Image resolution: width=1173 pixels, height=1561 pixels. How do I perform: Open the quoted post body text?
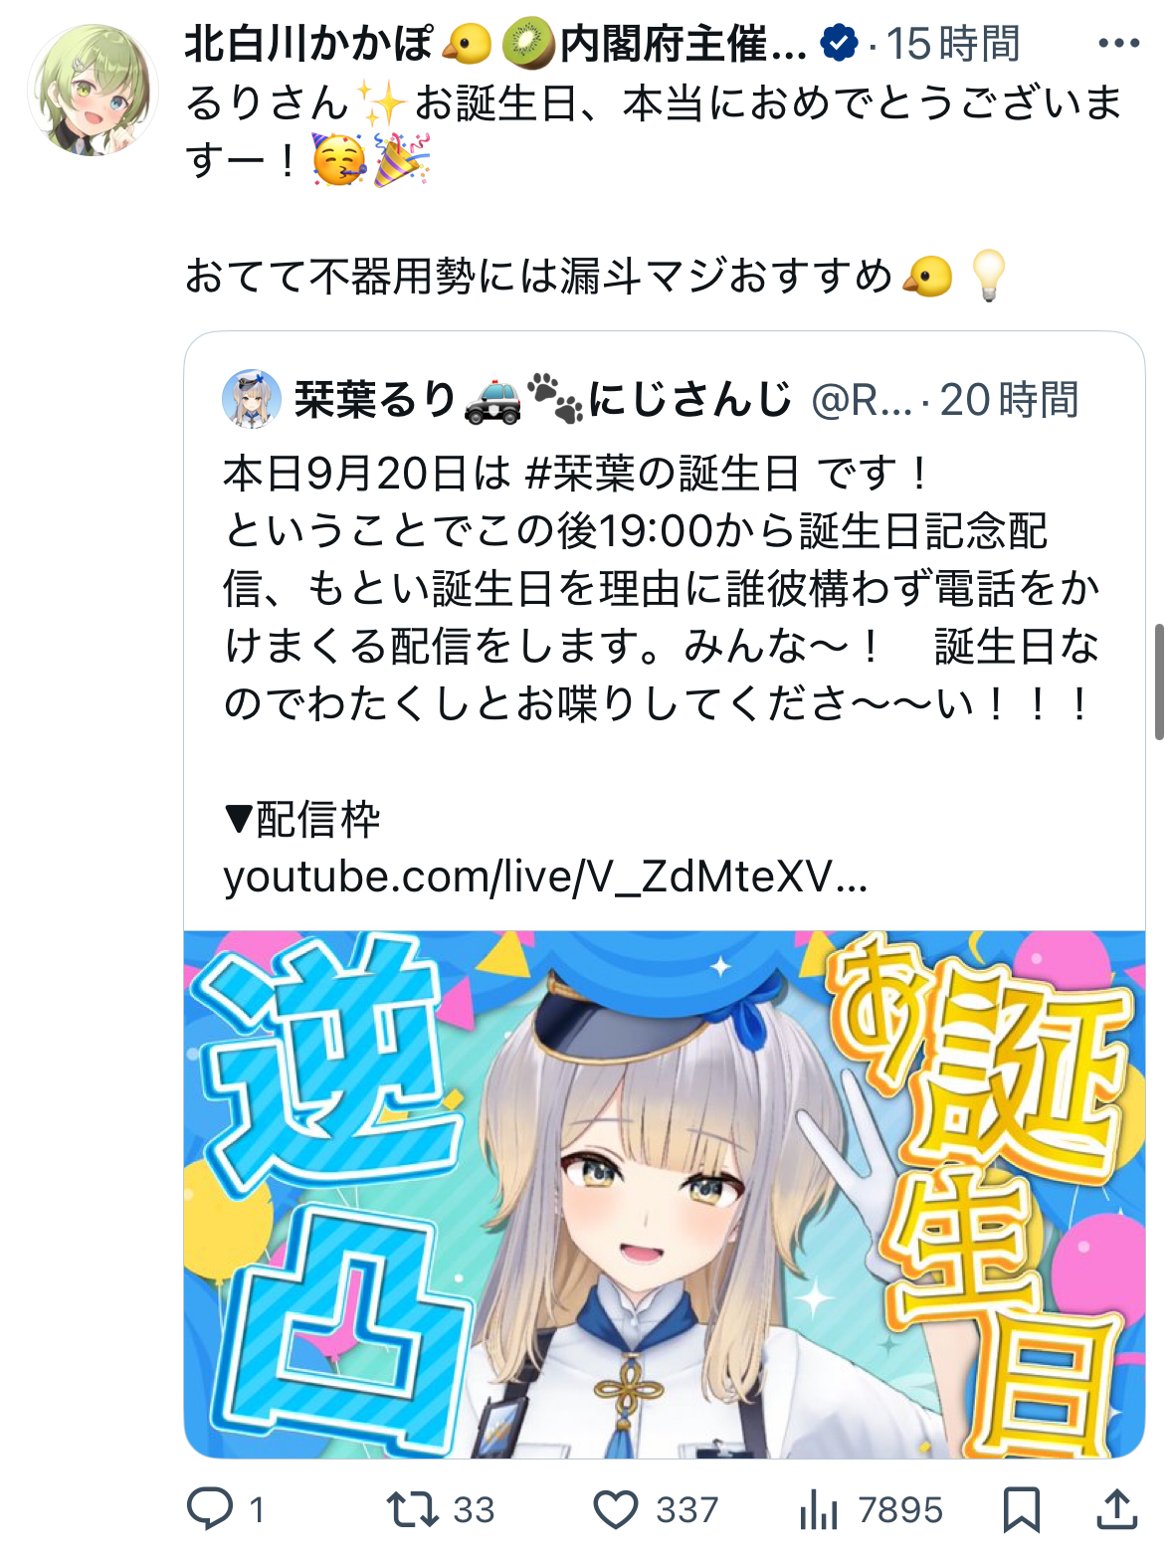click(662, 589)
